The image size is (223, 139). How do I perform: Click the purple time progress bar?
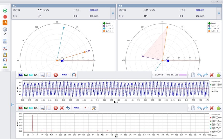click(x=183, y=75)
